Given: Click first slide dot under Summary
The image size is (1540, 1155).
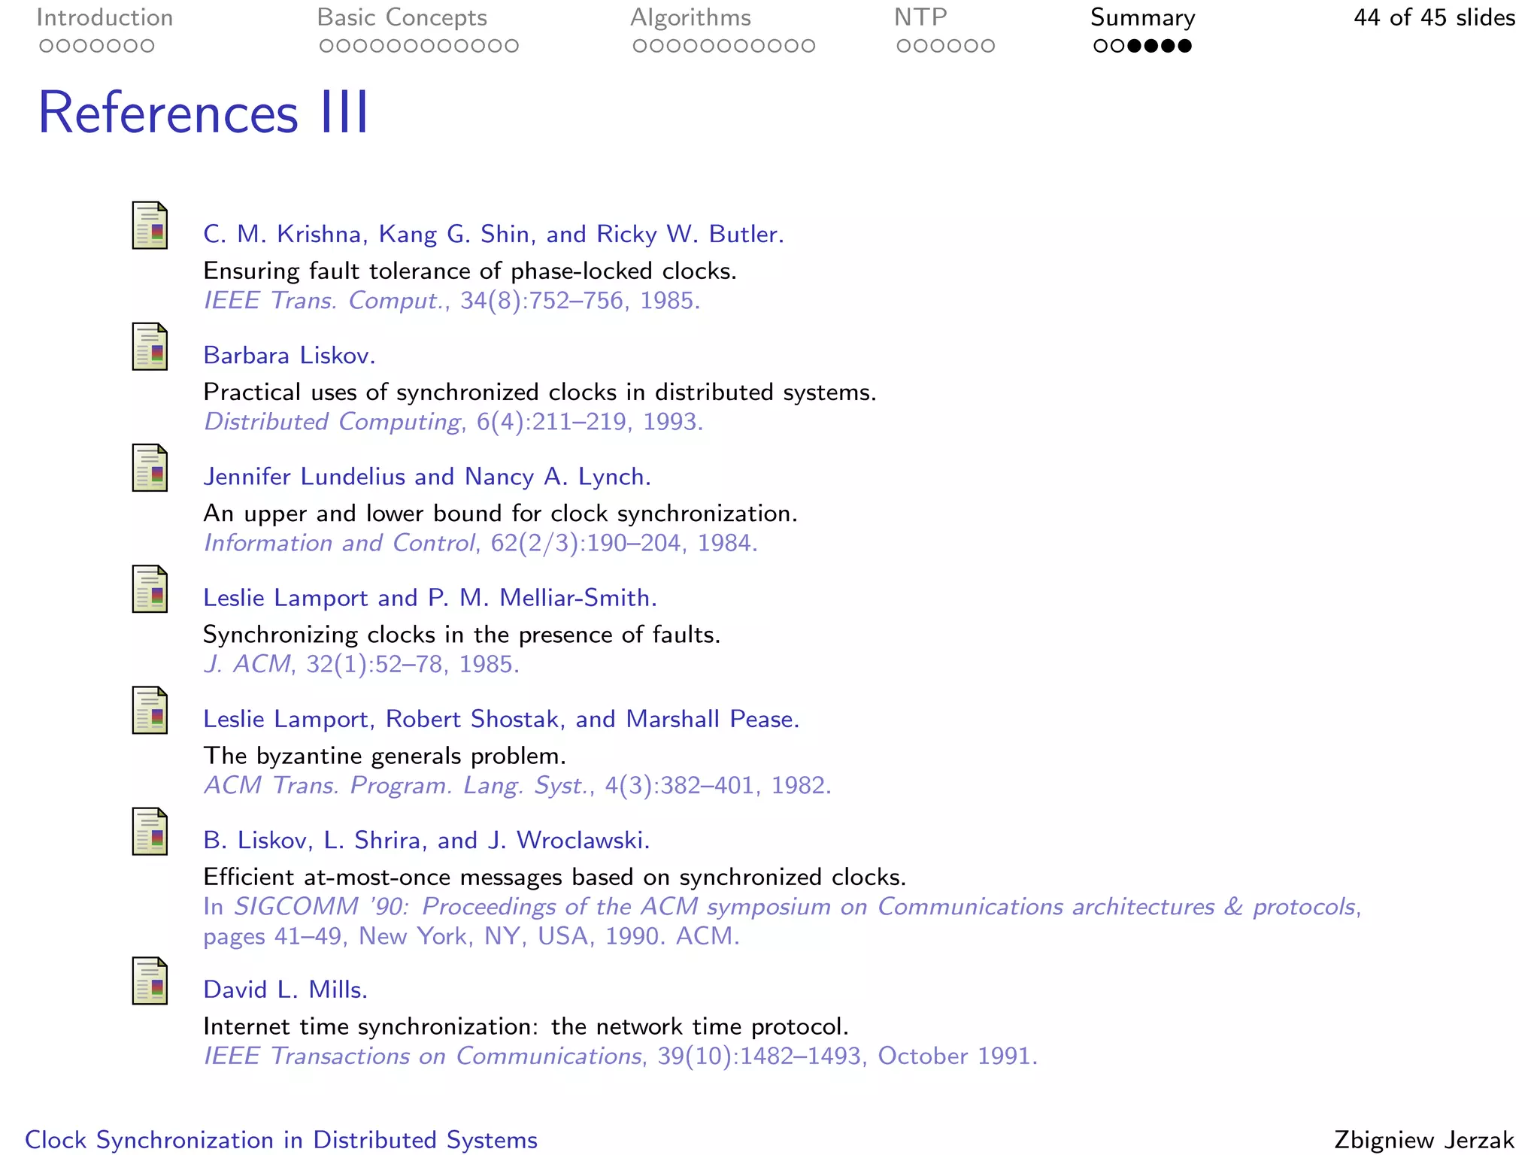Looking at the screenshot, I should [1100, 46].
